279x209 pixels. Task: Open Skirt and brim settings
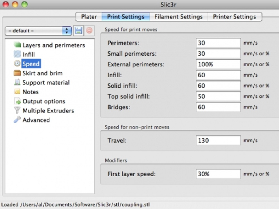tap(42, 73)
